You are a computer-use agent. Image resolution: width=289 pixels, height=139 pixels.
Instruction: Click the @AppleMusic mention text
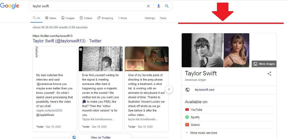45,115
